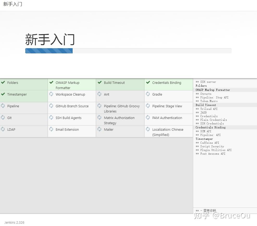Image resolution: width=257 pixels, height=226 pixels.
Task: Click the '** Script Security' log entry
Action: point(210,146)
